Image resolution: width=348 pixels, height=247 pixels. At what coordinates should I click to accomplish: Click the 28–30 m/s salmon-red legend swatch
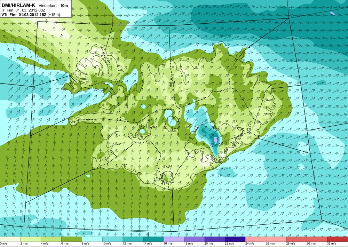296,239
